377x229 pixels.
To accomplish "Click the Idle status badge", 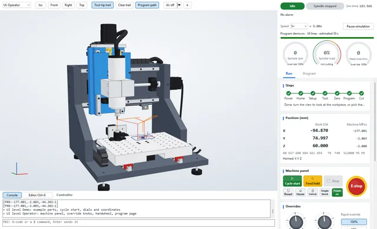I will tap(292, 6).
